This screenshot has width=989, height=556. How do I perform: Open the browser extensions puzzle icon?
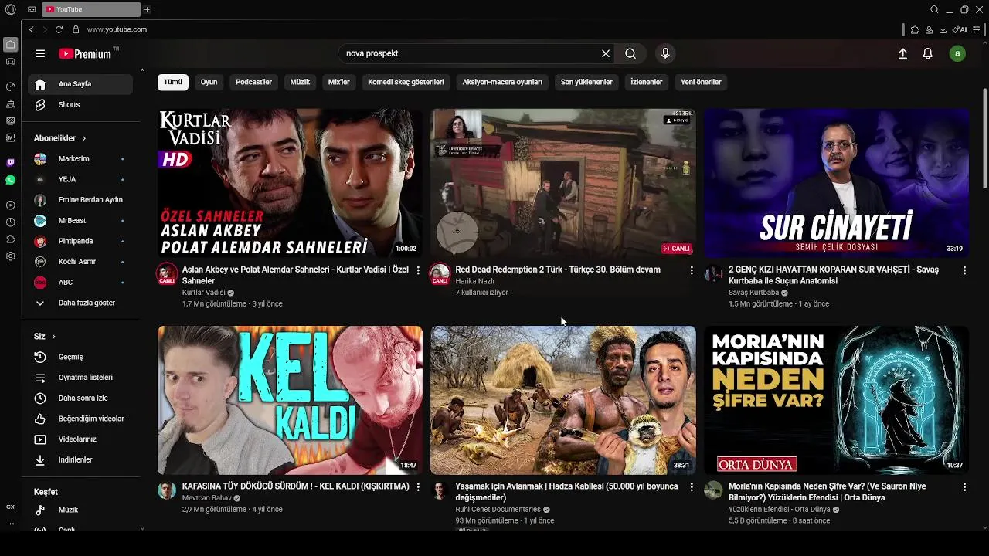click(x=915, y=29)
